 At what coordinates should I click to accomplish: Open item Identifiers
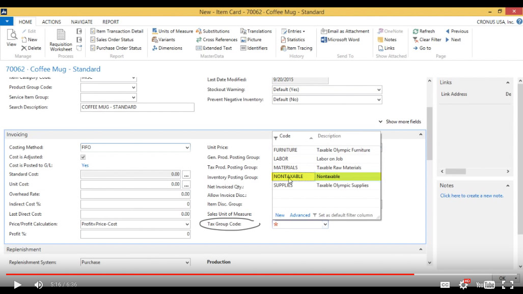[x=254, y=48]
